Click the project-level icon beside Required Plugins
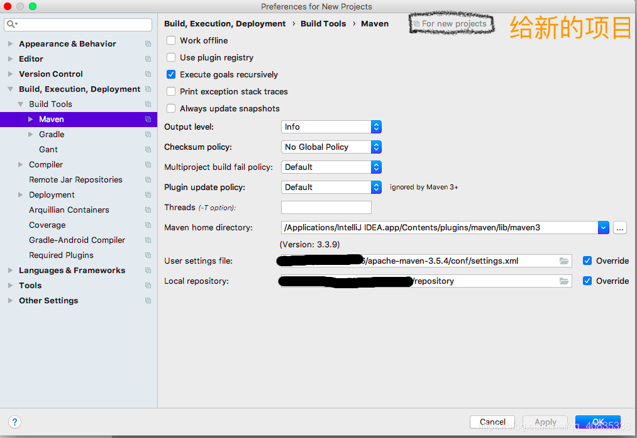This screenshot has width=637, height=438. [148, 255]
